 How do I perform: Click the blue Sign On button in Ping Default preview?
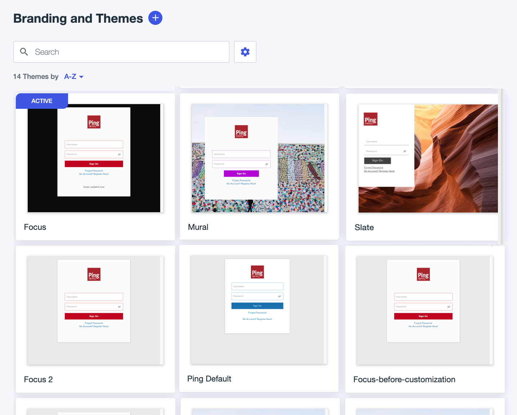pos(257,306)
